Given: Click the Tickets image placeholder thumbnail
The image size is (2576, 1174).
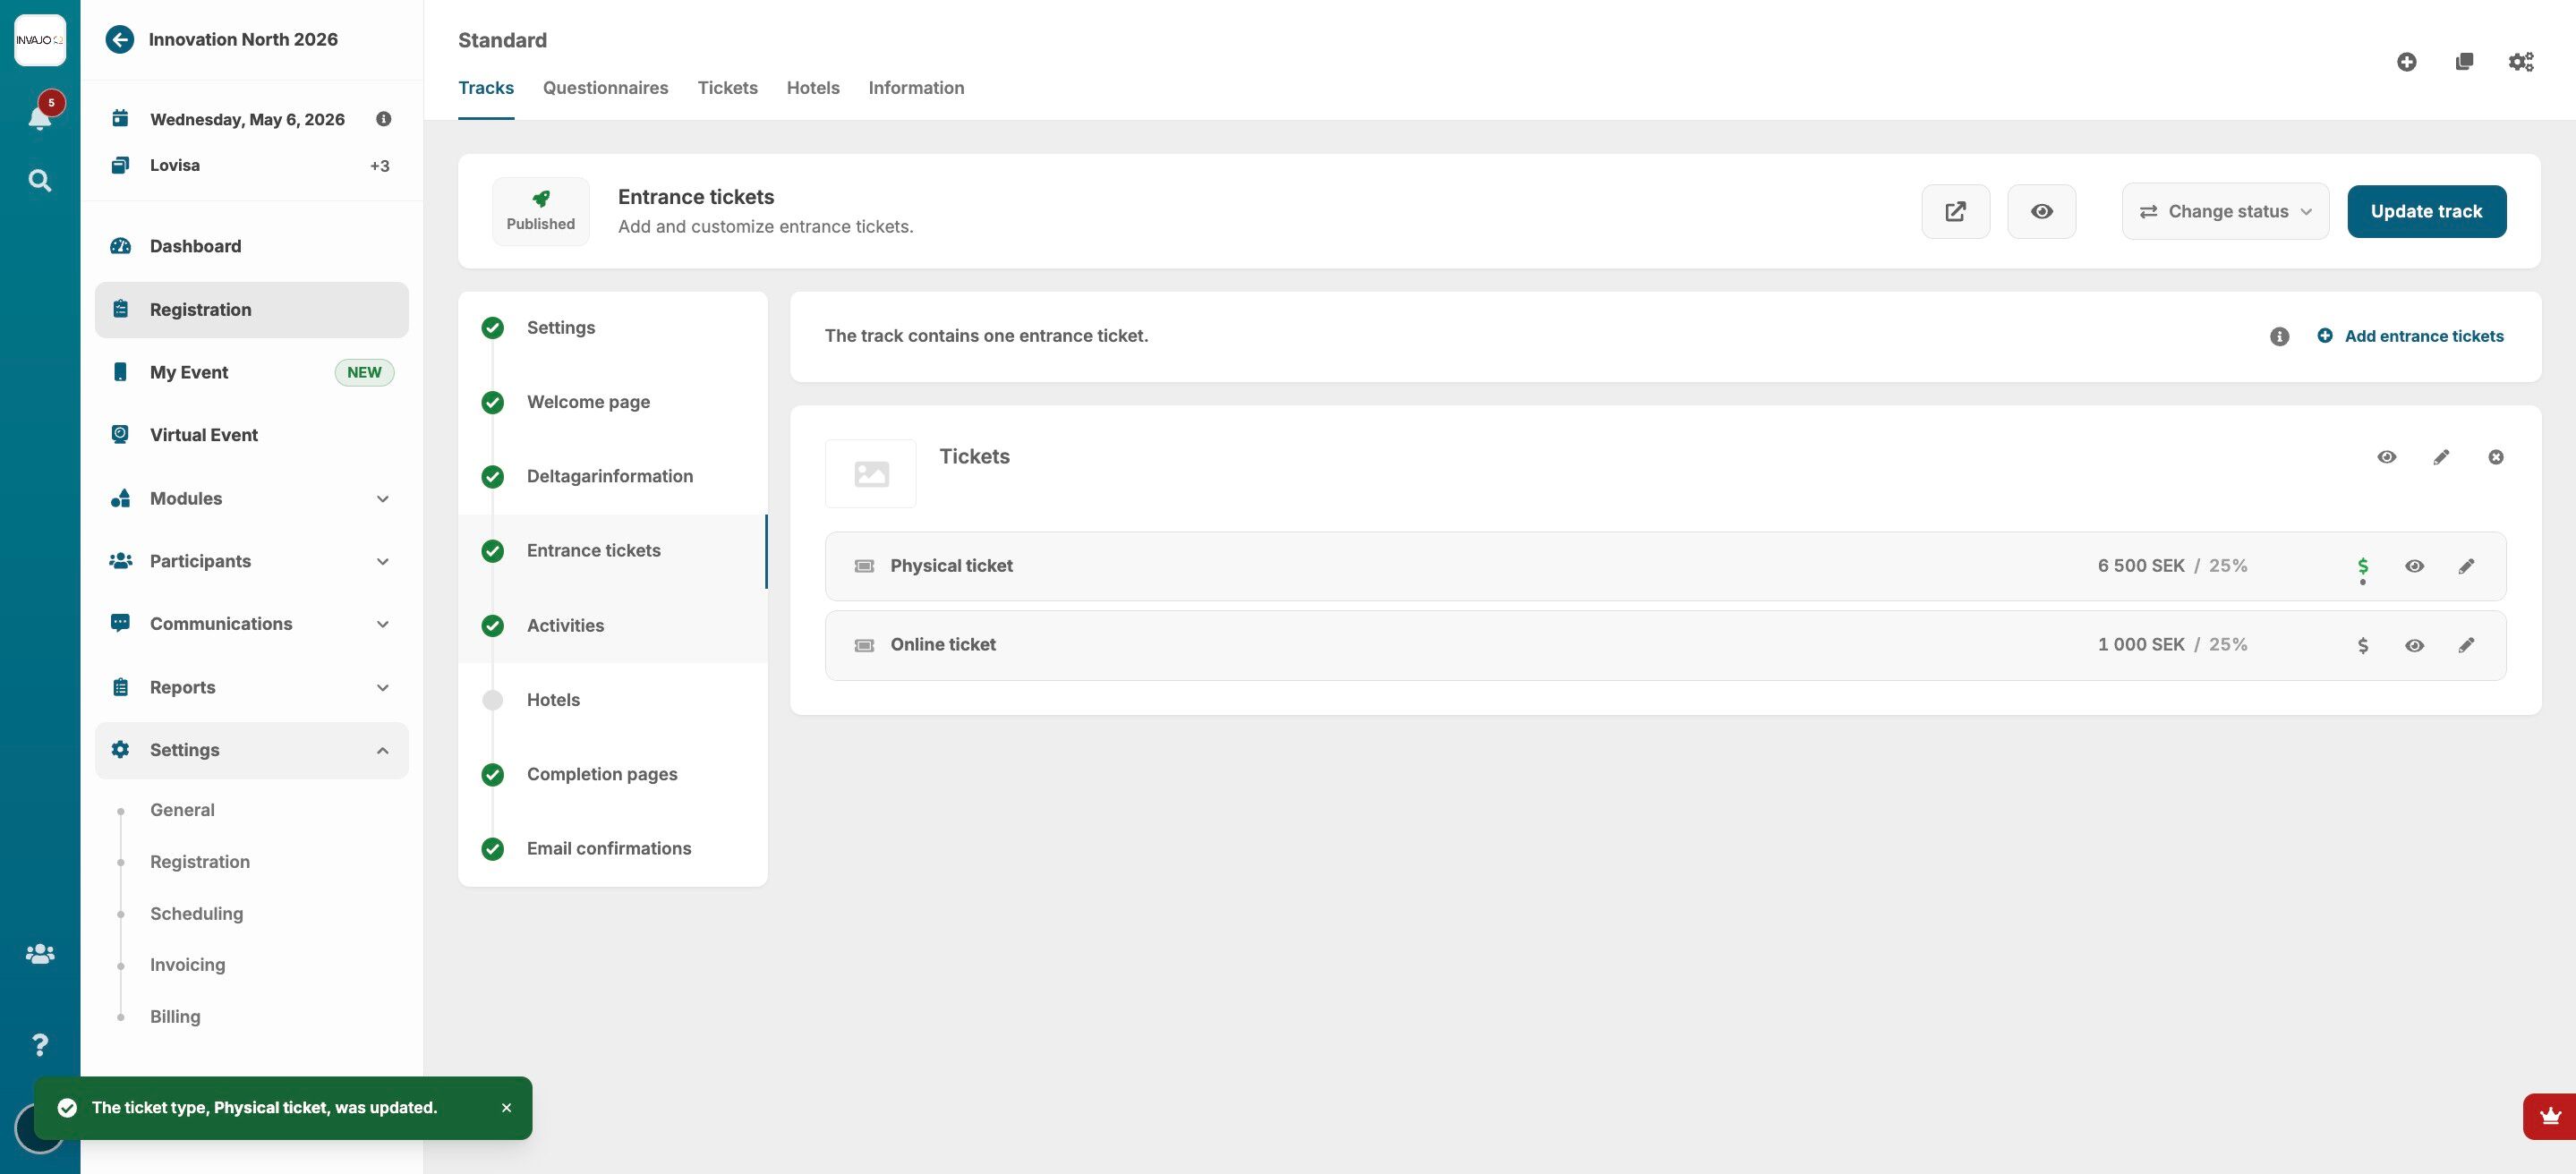Looking at the screenshot, I should (x=870, y=473).
